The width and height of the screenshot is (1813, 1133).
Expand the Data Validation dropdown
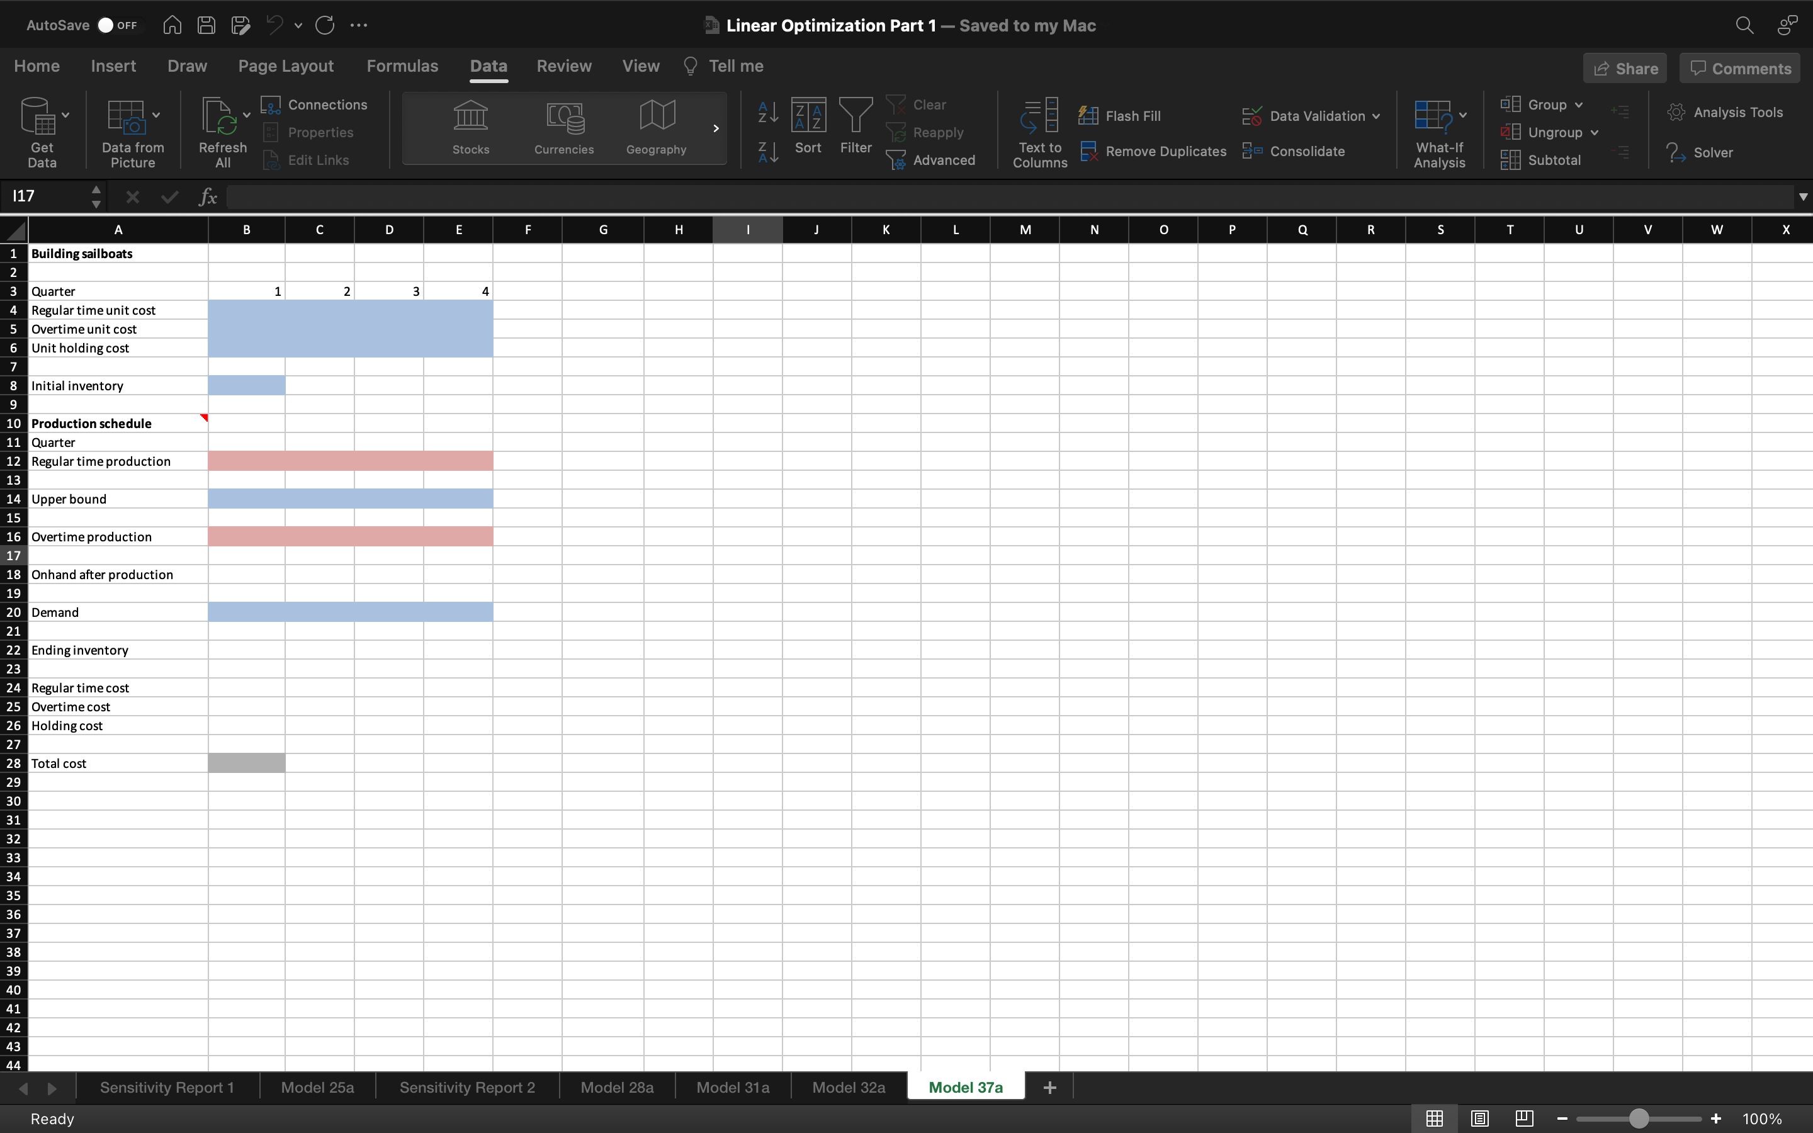click(1376, 116)
